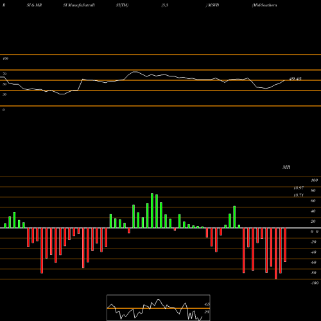Viewport: 321px width, 321px height.
Task: Click the RSI axis label 30
Action: click(4, 94)
